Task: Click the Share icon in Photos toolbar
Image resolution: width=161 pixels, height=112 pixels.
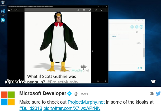Action: (x=79, y=10)
